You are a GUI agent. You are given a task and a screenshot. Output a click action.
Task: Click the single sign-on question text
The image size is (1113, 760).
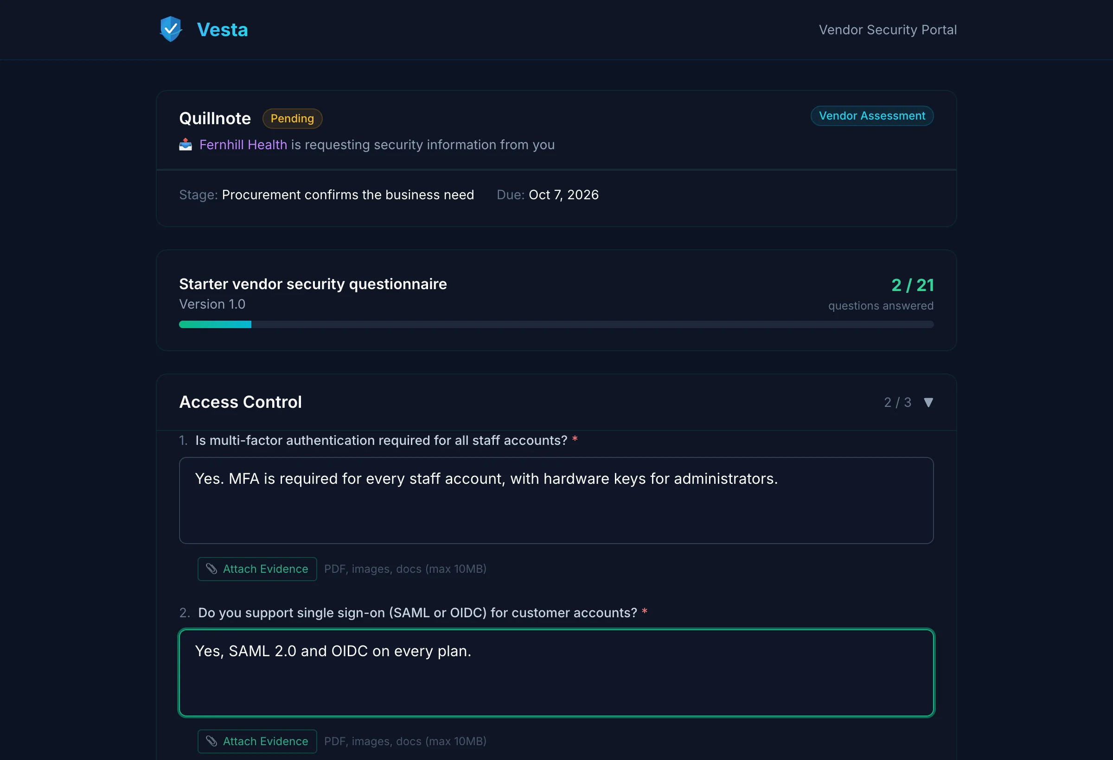(418, 613)
